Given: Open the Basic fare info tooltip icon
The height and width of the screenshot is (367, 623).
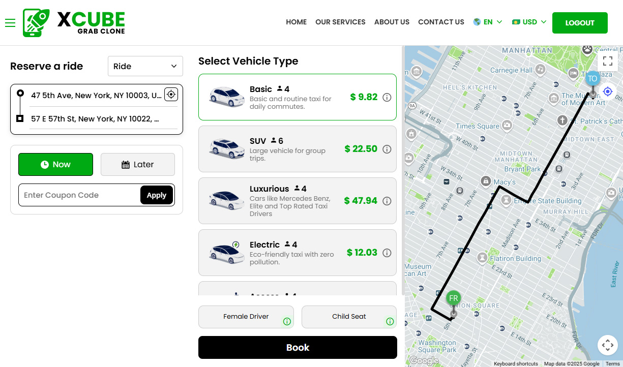Looking at the screenshot, I should [388, 97].
